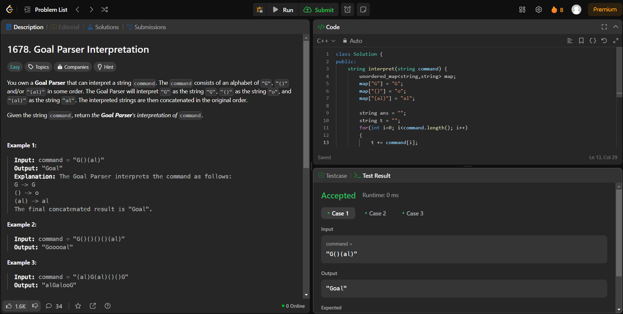Format code with the braces icon

click(592, 40)
